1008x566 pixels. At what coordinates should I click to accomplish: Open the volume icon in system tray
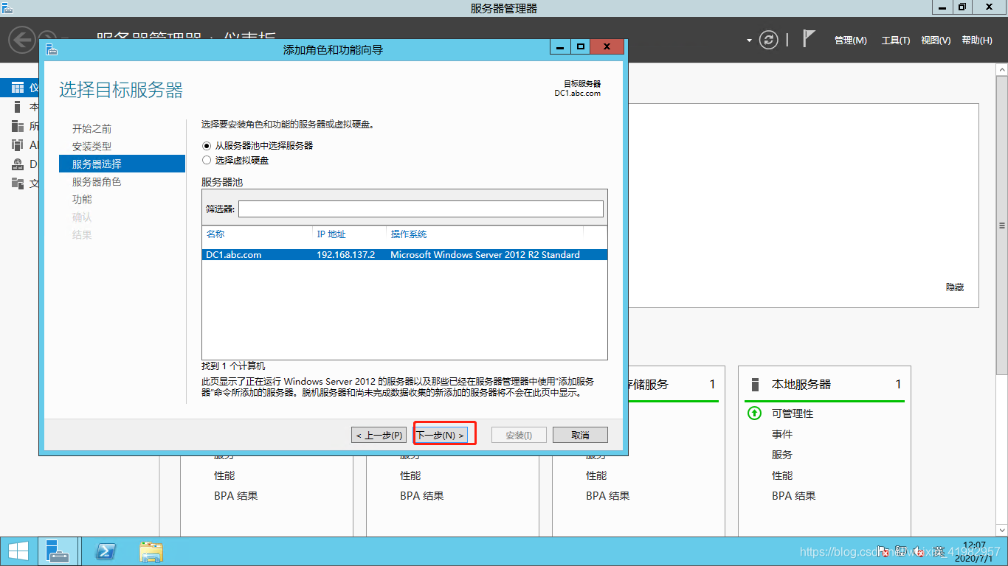[919, 551]
